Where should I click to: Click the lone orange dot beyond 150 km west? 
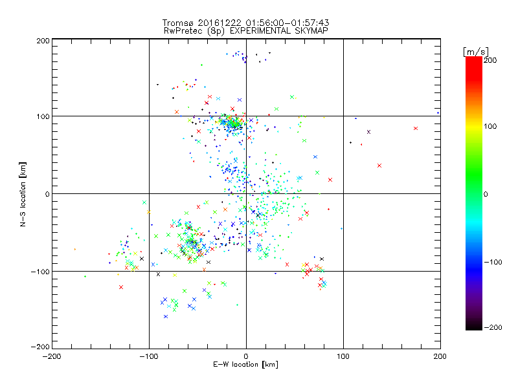pyautogui.click(x=75, y=249)
